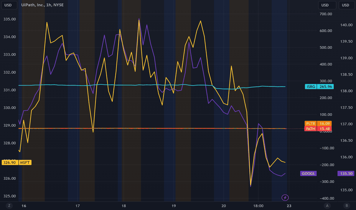Open the far-right USD currency selector
Viewport: 356px width, 210px height.
346,5
